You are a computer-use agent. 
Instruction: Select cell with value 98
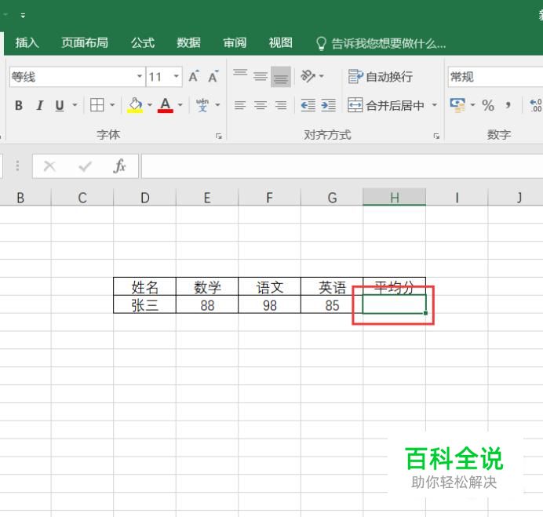point(269,304)
